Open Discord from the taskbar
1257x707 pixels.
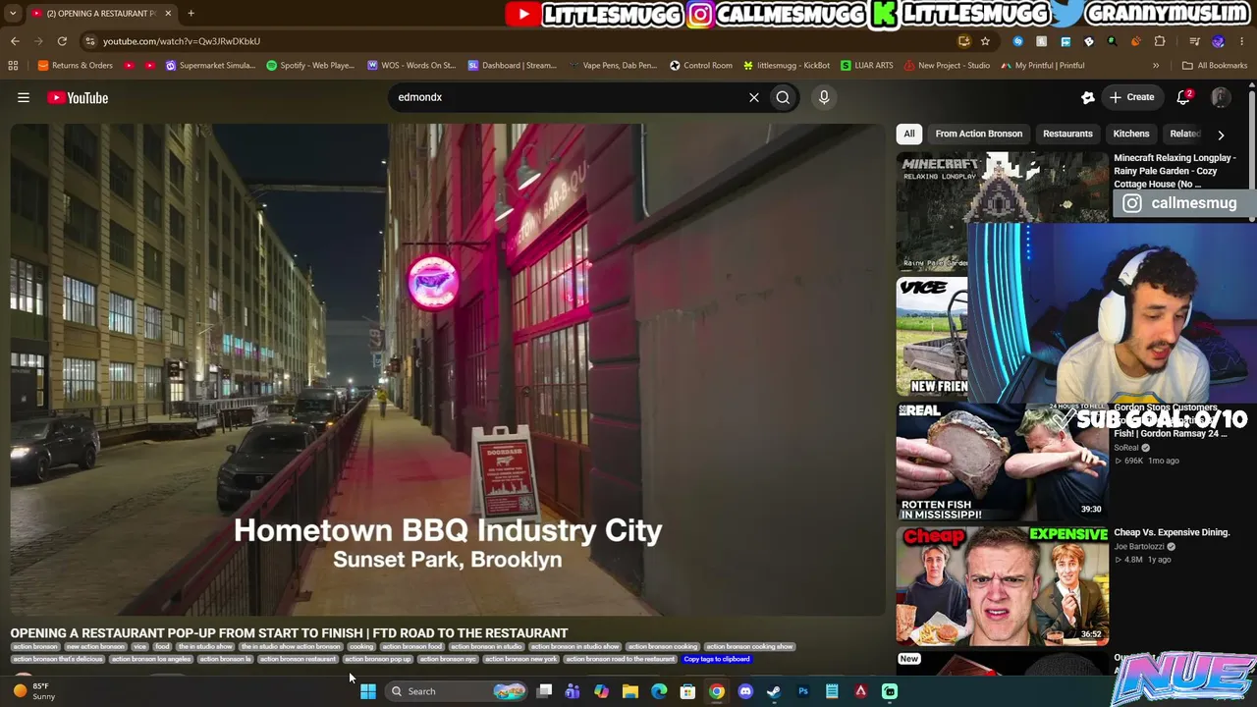(x=745, y=691)
